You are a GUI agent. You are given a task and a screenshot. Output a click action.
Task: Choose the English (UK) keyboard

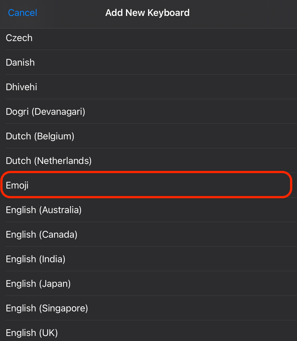coord(32,333)
